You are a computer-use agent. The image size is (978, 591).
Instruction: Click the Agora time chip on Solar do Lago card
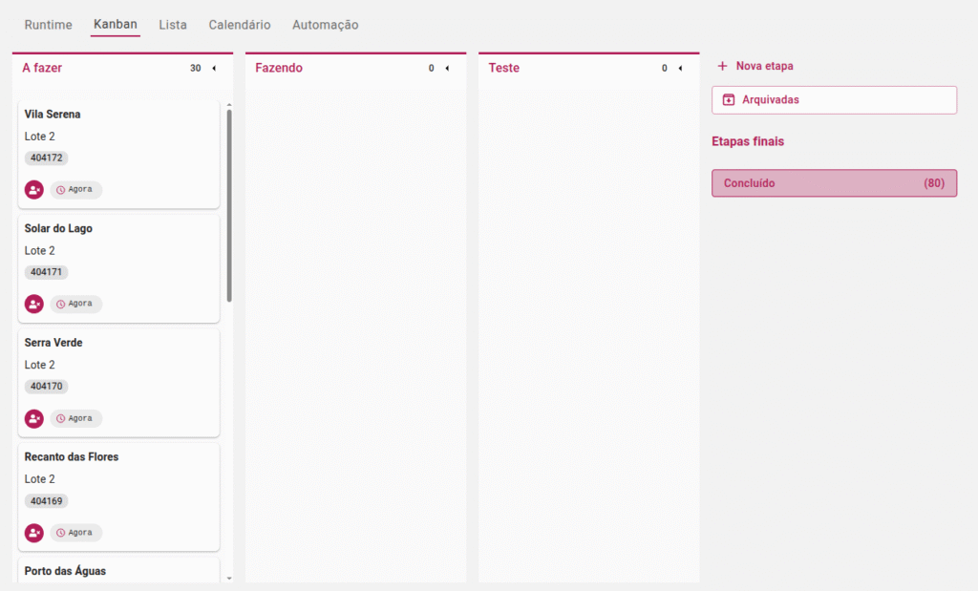[76, 304]
